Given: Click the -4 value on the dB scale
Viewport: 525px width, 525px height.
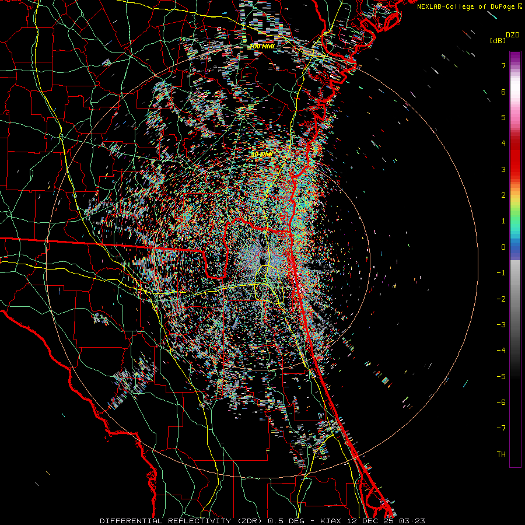Looking at the screenshot, I should coord(501,350).
